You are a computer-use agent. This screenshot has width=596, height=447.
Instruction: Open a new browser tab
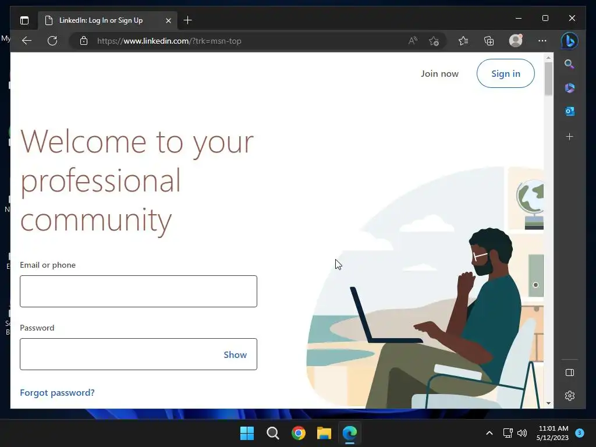[x=187, y=20]
